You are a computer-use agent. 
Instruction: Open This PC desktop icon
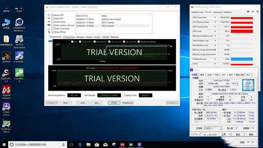point(6,24)
